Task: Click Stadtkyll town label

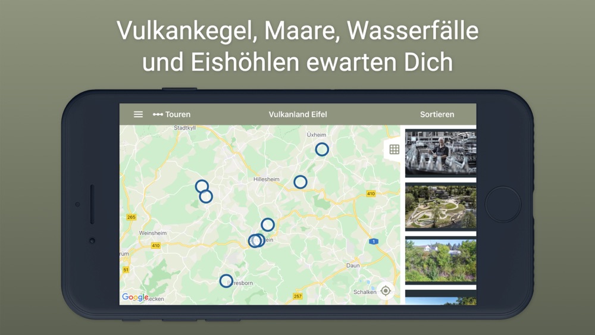Action: (x=185, y=128)
